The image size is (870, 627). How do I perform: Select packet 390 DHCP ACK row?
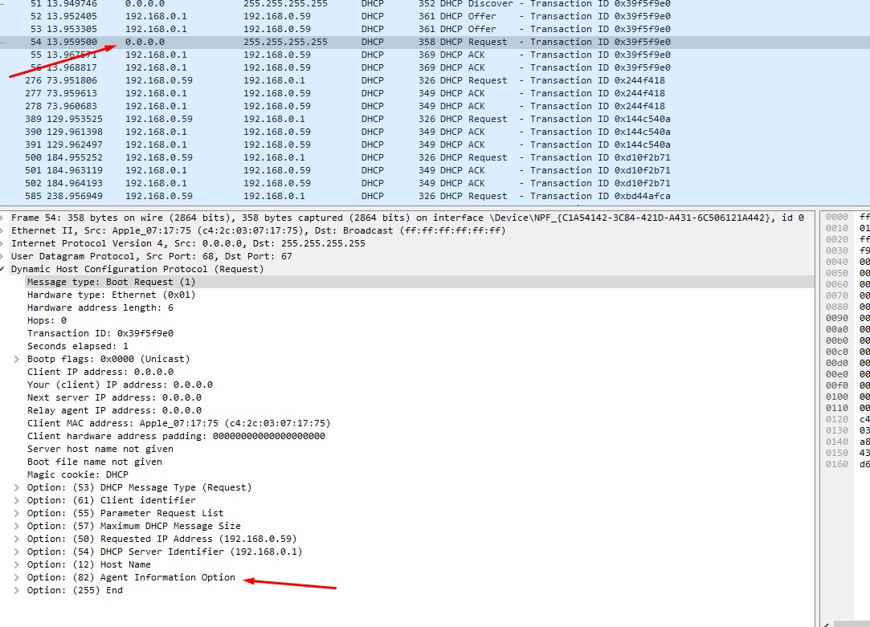coord(435,132)
